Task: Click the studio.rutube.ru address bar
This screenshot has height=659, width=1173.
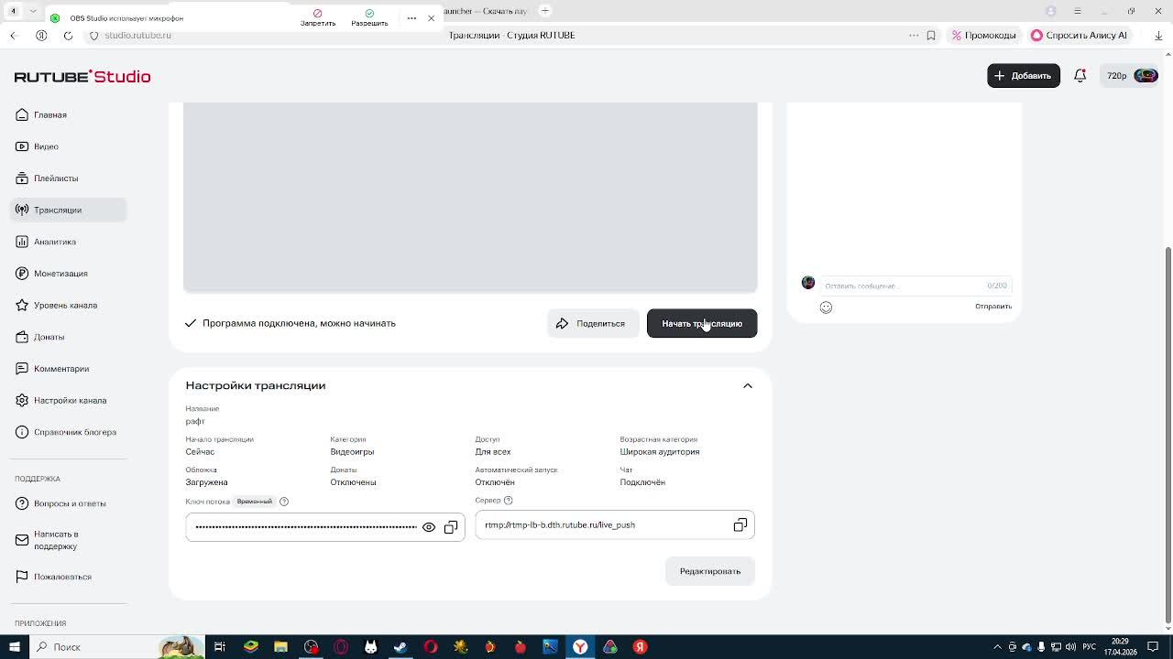Action: (x=137, y=36)
